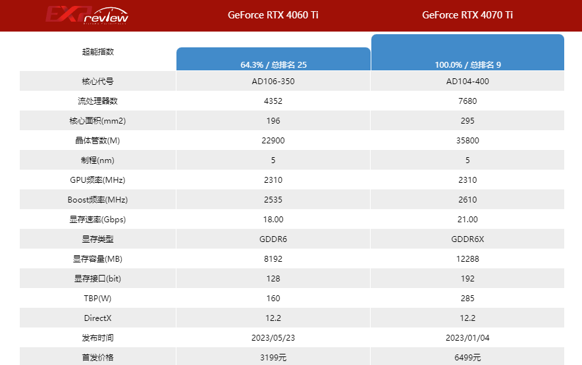The image size is (582, 365).
Task: Select the AD104-400 cell
Action: [467, 82]
